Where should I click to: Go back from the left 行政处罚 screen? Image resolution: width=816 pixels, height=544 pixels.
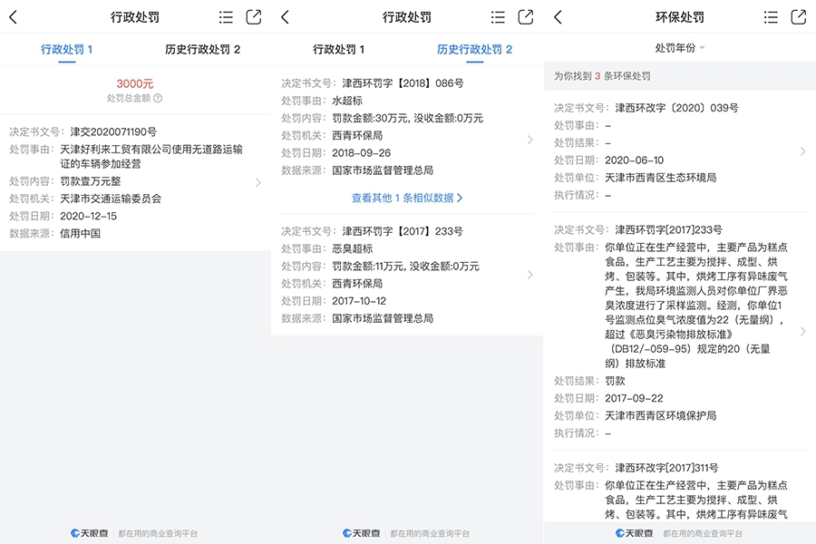pyautogui.click(x=14, y=17)
